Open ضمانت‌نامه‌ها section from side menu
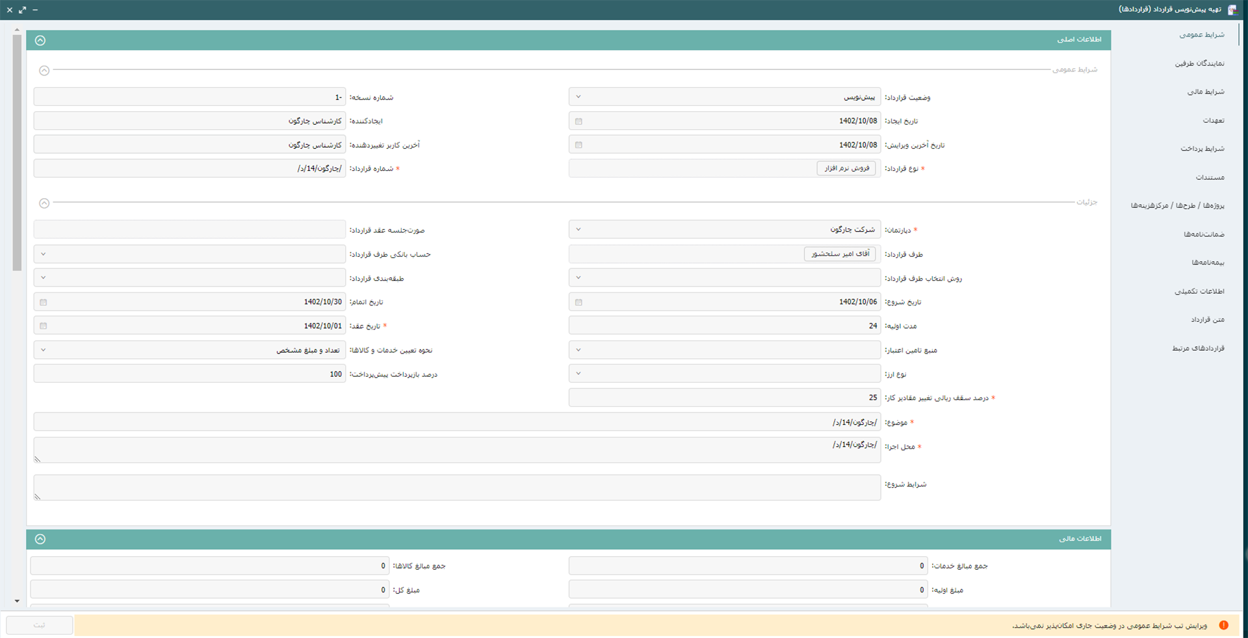The image size is (1248, 638). coord(1203,235)
